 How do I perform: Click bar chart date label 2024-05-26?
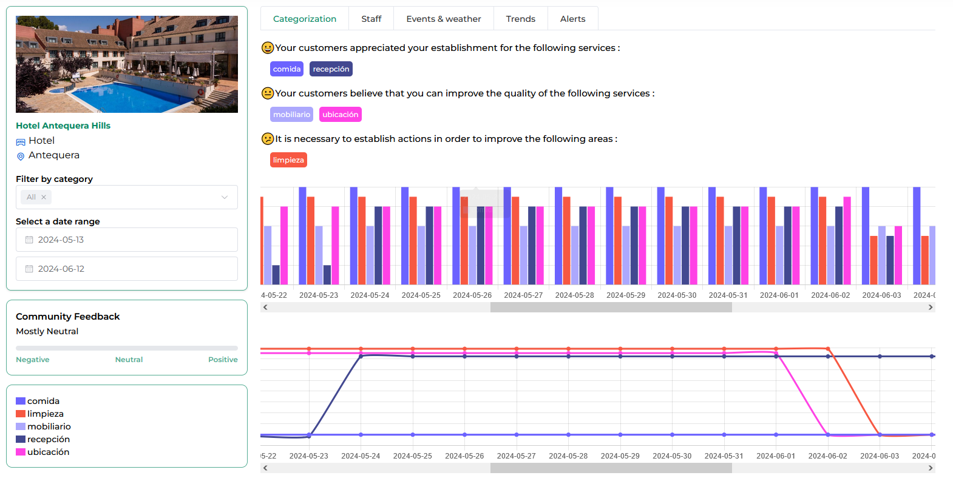[472, 295]
